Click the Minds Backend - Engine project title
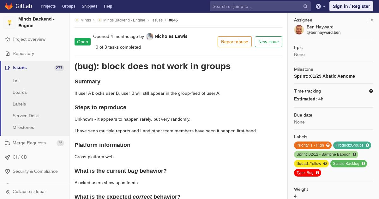The image size is (379, 199). (x=36, y=22)
